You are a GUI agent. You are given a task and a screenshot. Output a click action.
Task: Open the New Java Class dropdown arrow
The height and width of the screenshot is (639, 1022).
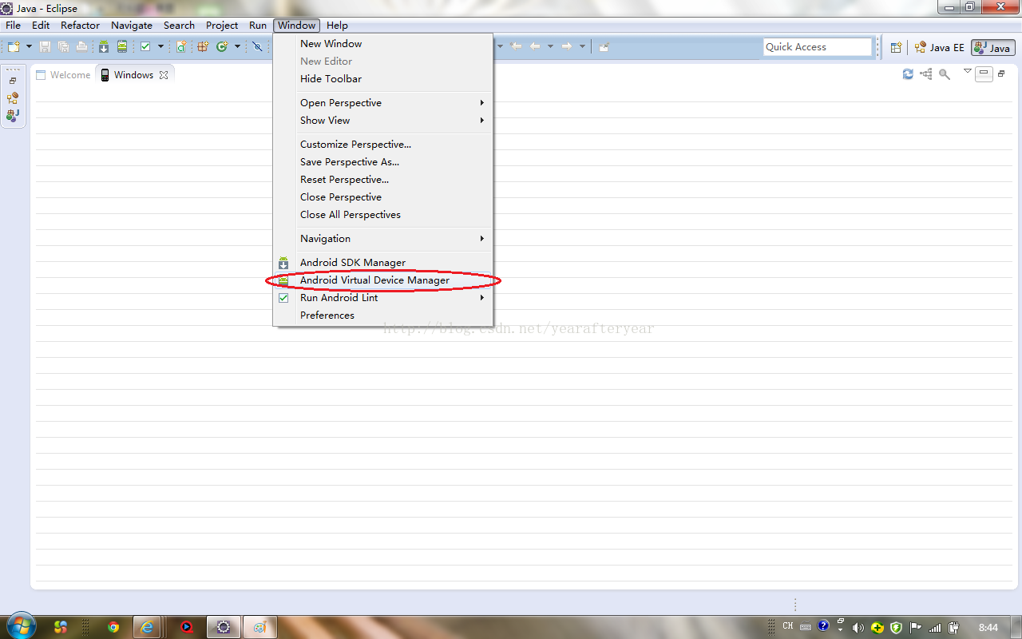coord(237,47)
